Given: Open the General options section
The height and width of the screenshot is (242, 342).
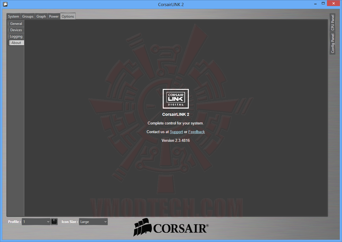Looking at the screenshot, I should point(16,23).
